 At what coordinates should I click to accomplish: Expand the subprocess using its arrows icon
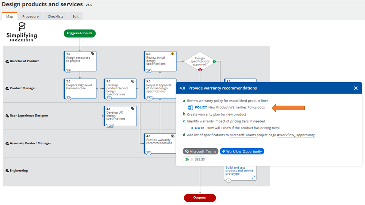tap(253, 177)
